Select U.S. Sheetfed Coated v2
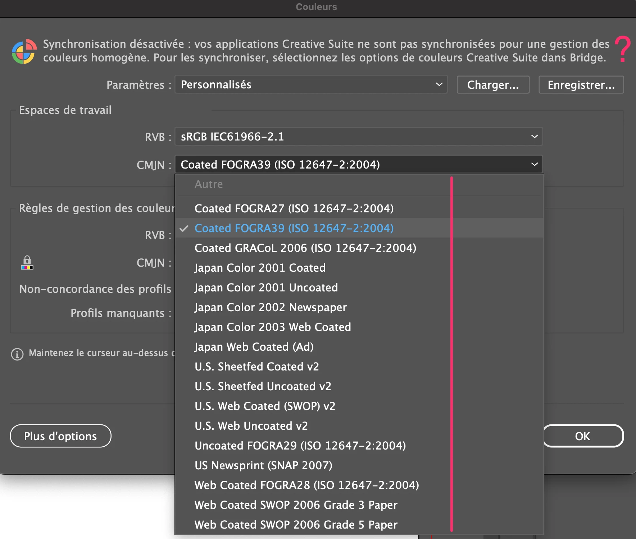Viewport: 636px width, 539px height. click(359, 367)
